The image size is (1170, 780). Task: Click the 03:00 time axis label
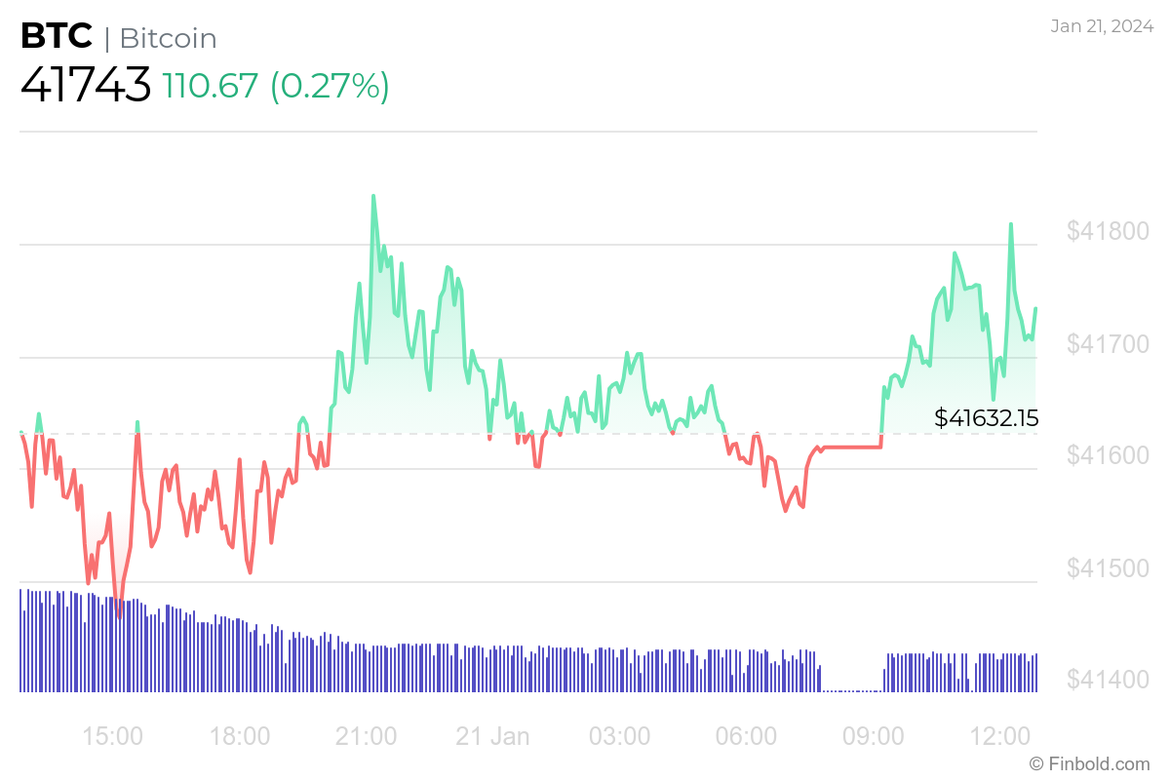pos(620,735)
